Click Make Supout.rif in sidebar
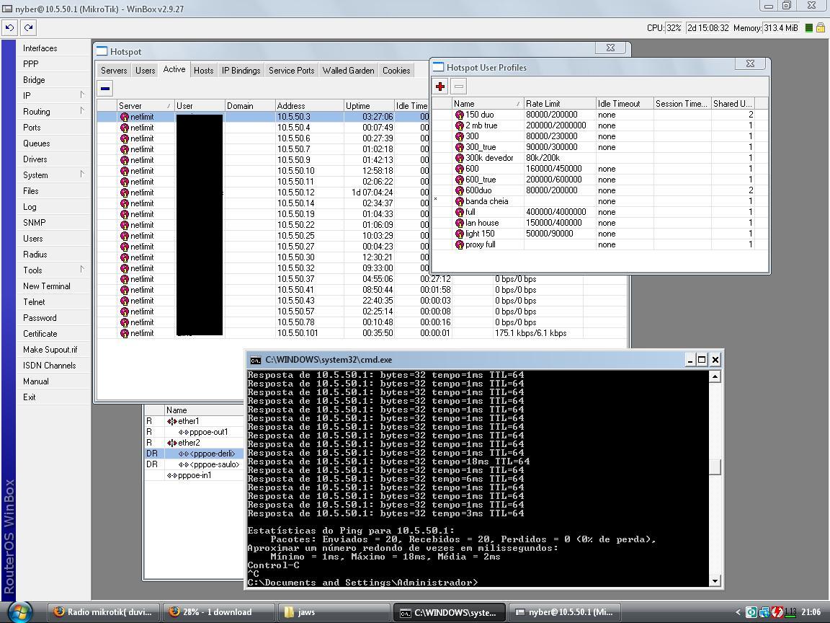 tap(50, 350)
